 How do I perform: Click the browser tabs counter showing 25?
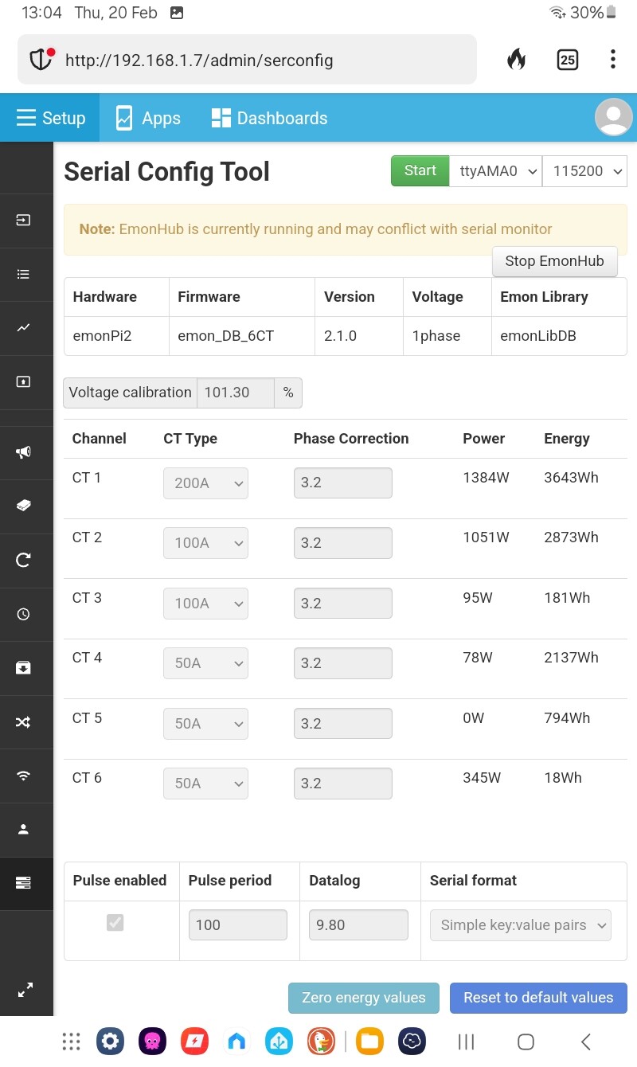[568, 60]
